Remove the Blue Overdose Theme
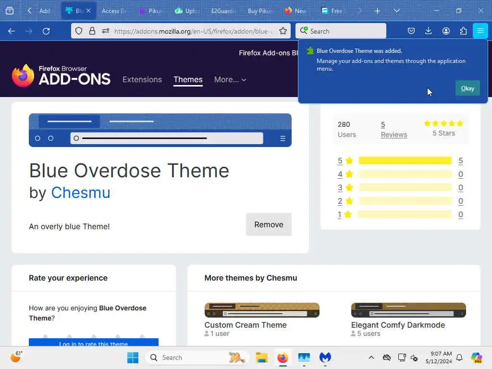 pyautogui.click(x=269, y=224)
